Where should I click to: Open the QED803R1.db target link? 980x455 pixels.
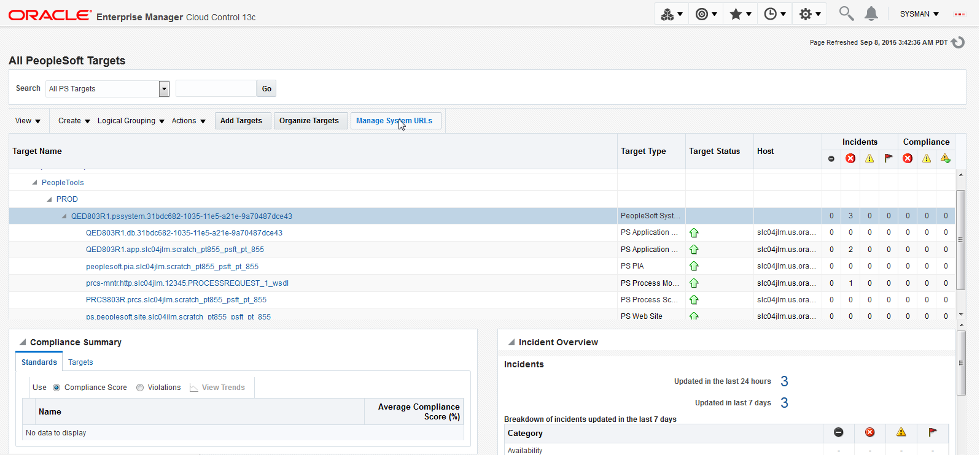click(184, 233)
